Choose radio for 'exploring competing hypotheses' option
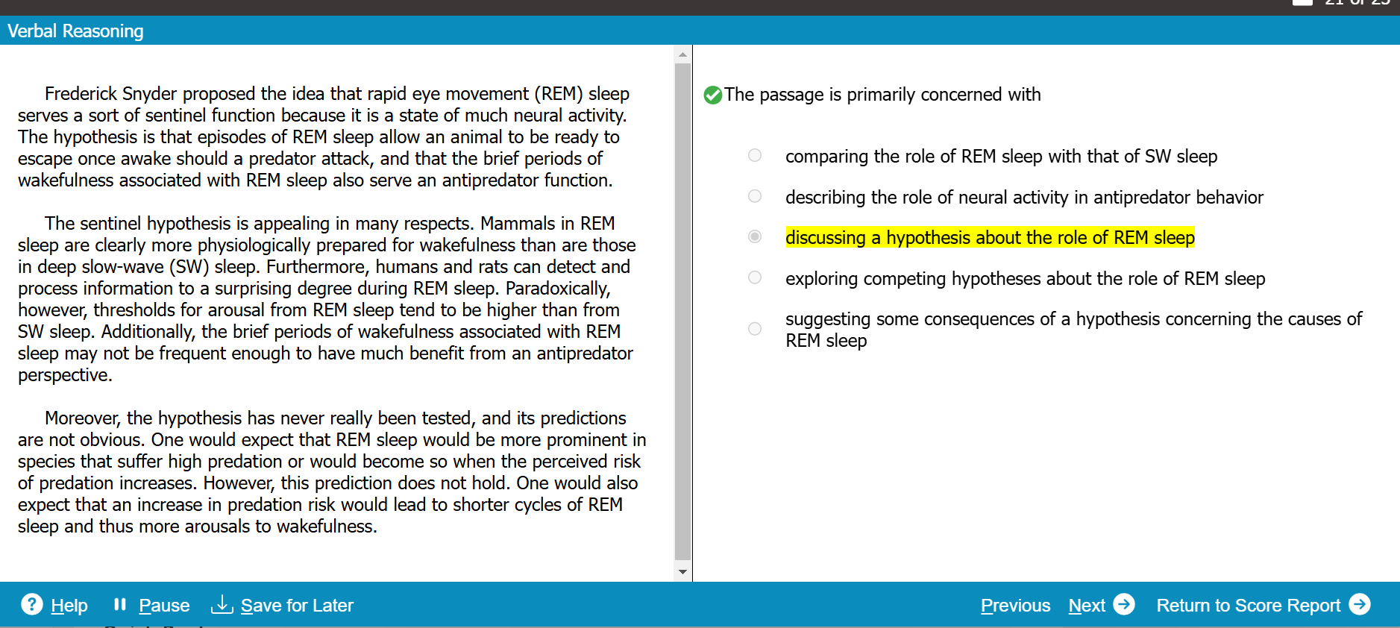This screenshot has height=628, width=1400. (x=755, y=277)
